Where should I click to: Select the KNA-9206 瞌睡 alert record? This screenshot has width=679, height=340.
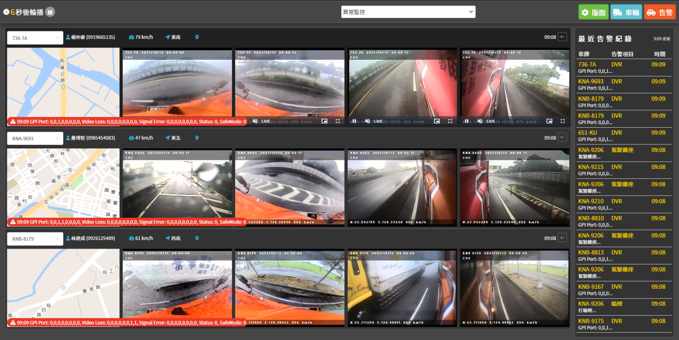pyautogui.click(x=622, y=306)
